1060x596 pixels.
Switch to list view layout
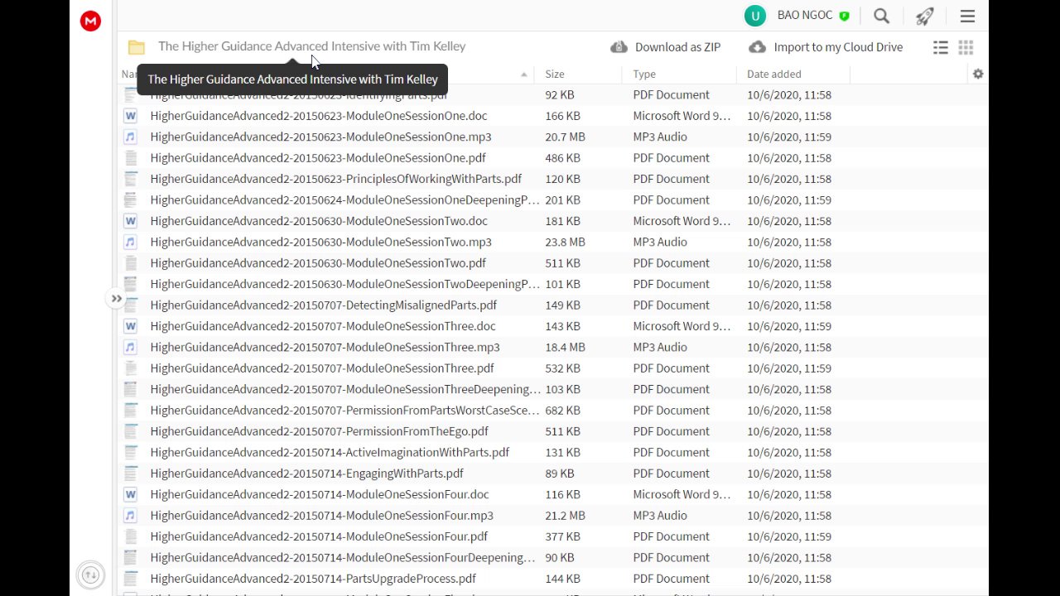coord(941,47)
